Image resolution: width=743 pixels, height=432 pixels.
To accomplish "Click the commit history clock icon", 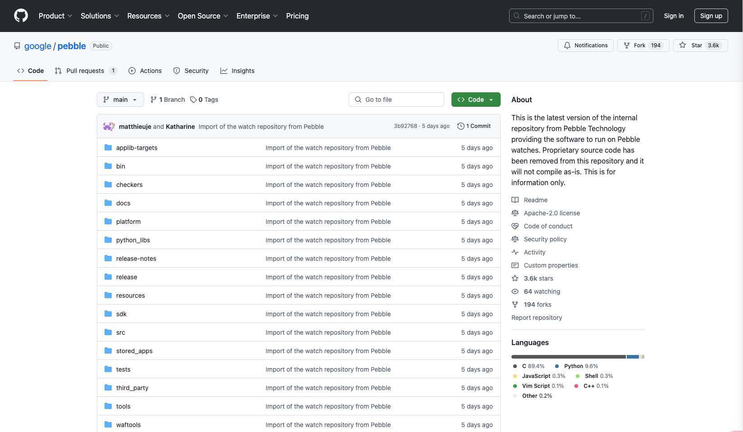I will click(x=460, y=126).
